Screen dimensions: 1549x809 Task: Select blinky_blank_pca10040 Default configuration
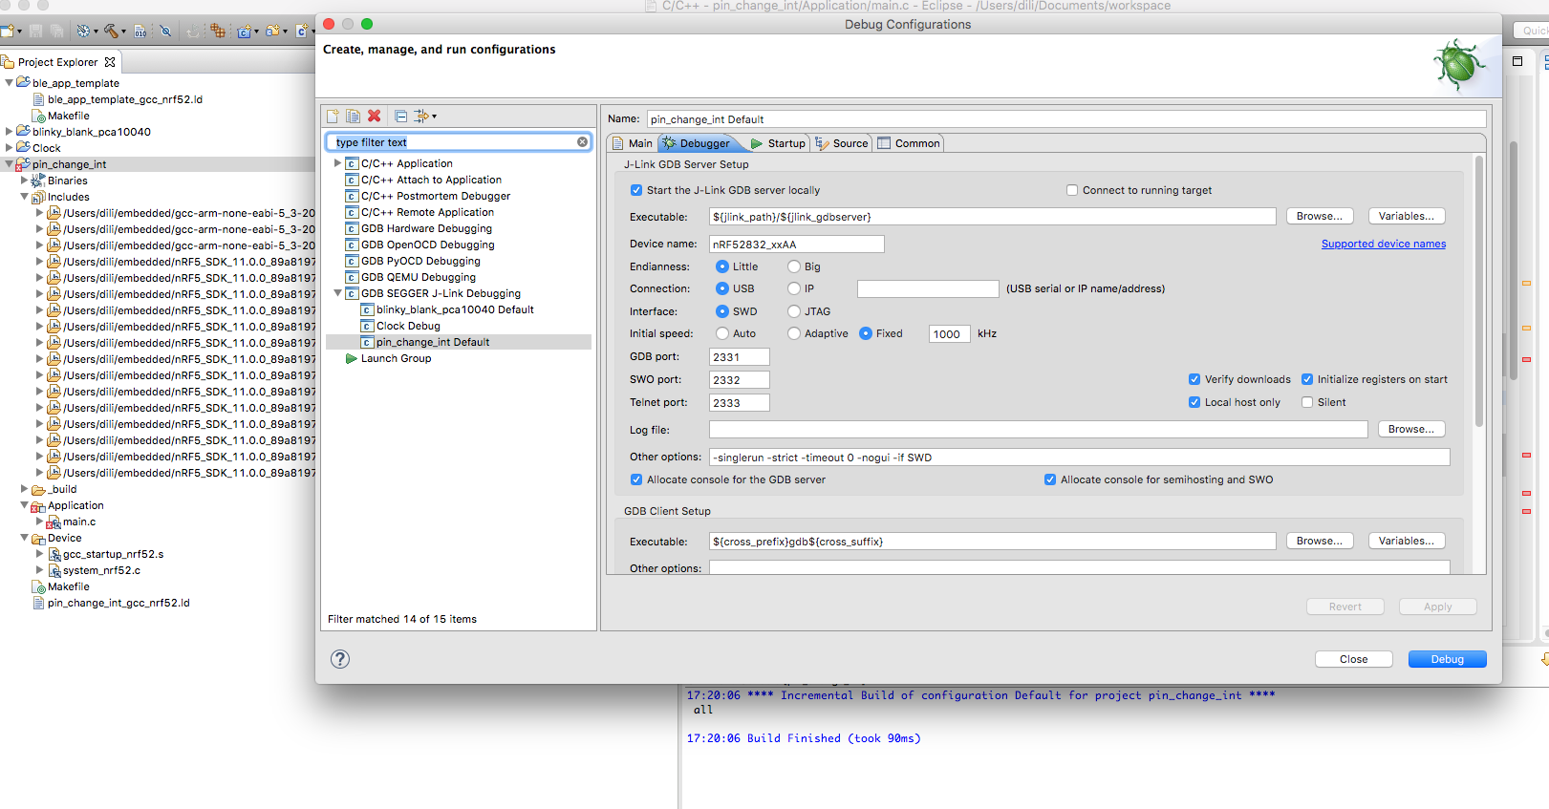pos(455,309)
